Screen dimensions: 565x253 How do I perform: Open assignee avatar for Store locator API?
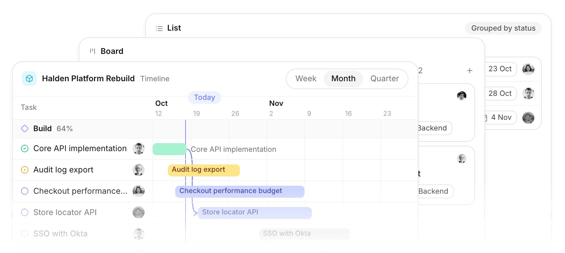[x=139, y=212]
